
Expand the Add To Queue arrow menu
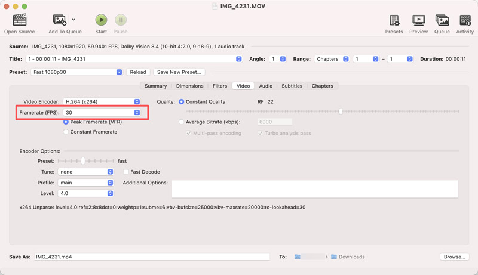click(x=73, y=20)
